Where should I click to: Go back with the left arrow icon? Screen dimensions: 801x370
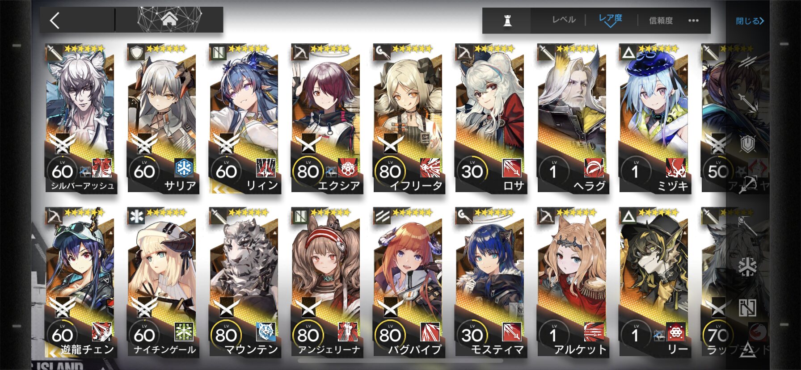pos(55,21)
